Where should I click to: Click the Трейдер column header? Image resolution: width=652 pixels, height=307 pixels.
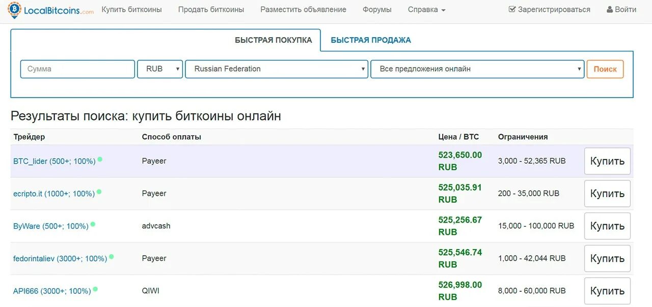(x=29, y=137)
